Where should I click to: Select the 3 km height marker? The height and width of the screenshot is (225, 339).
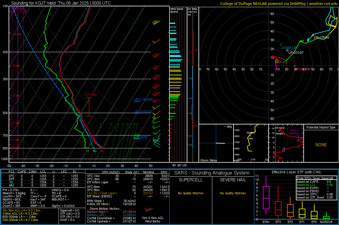click(16, 123)
